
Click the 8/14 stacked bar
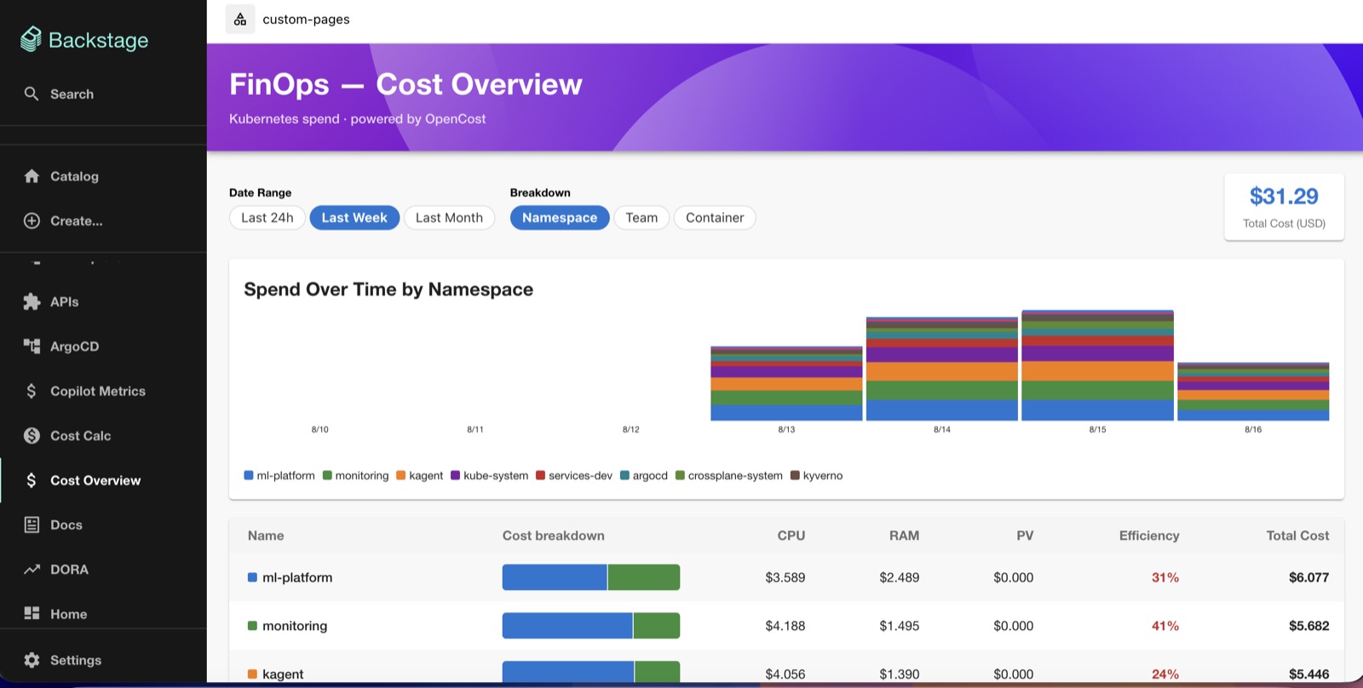(942, 369)
